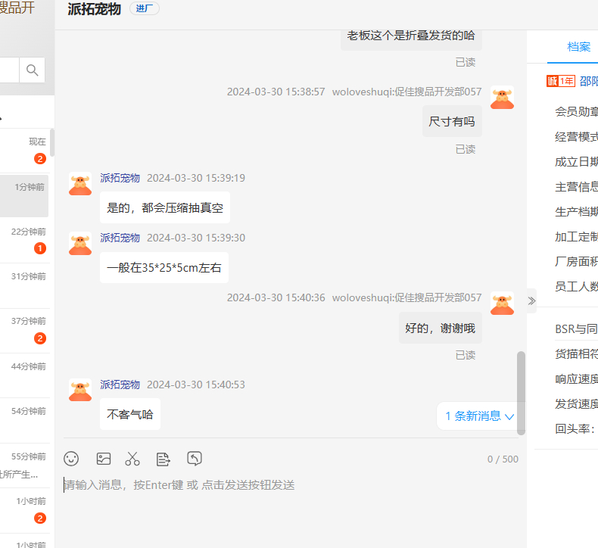Click the 进厂 tag button
Screen dimensions: 598x548
pos(144,9)
